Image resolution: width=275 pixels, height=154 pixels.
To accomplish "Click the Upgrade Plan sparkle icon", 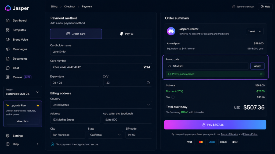I will tap(8, 105).
